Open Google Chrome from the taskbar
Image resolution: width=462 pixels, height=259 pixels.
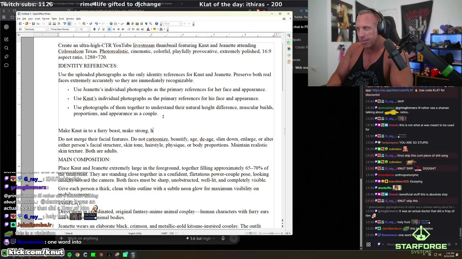77,255
